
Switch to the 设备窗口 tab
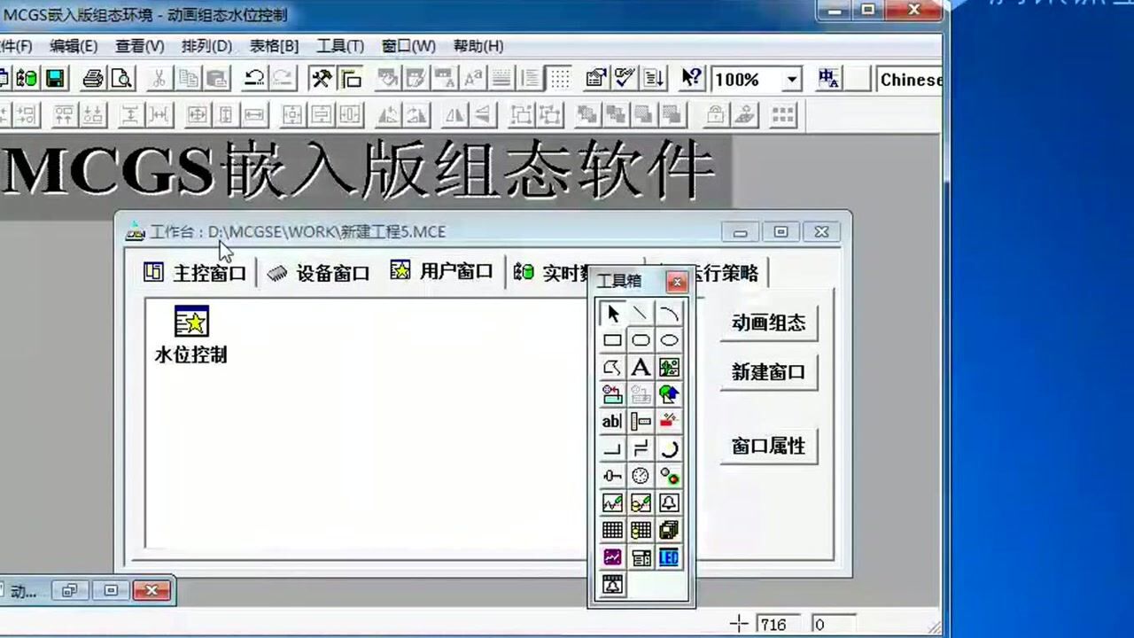click(x=318, y=273)
